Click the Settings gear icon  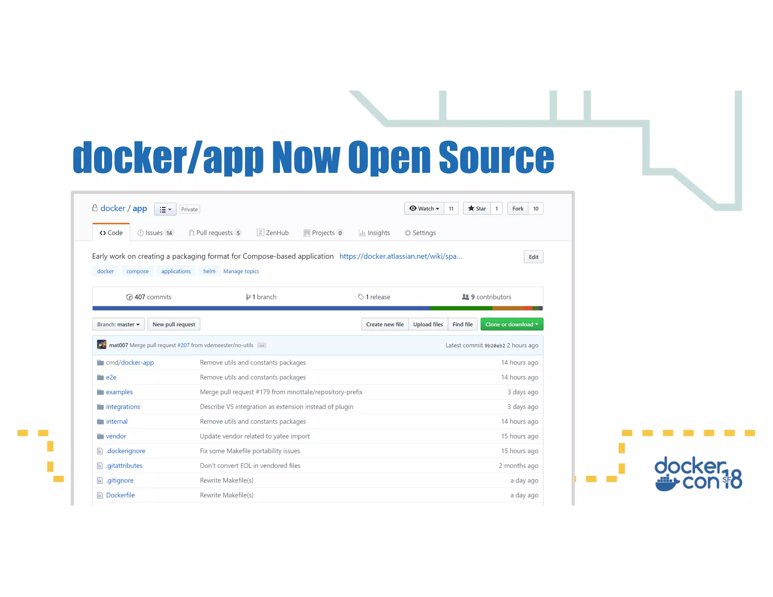[408, 233]
